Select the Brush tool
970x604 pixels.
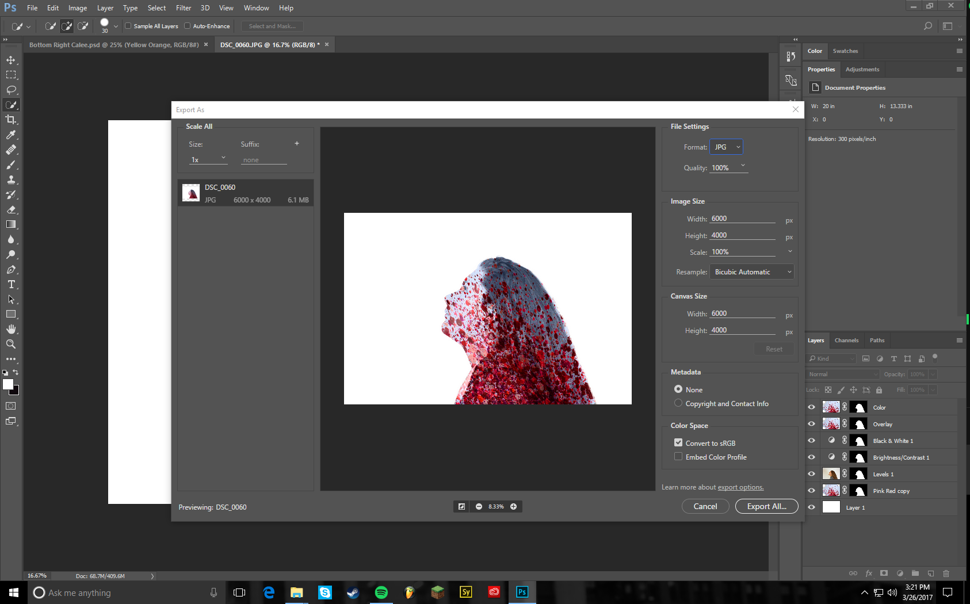[x=11, y=165]
